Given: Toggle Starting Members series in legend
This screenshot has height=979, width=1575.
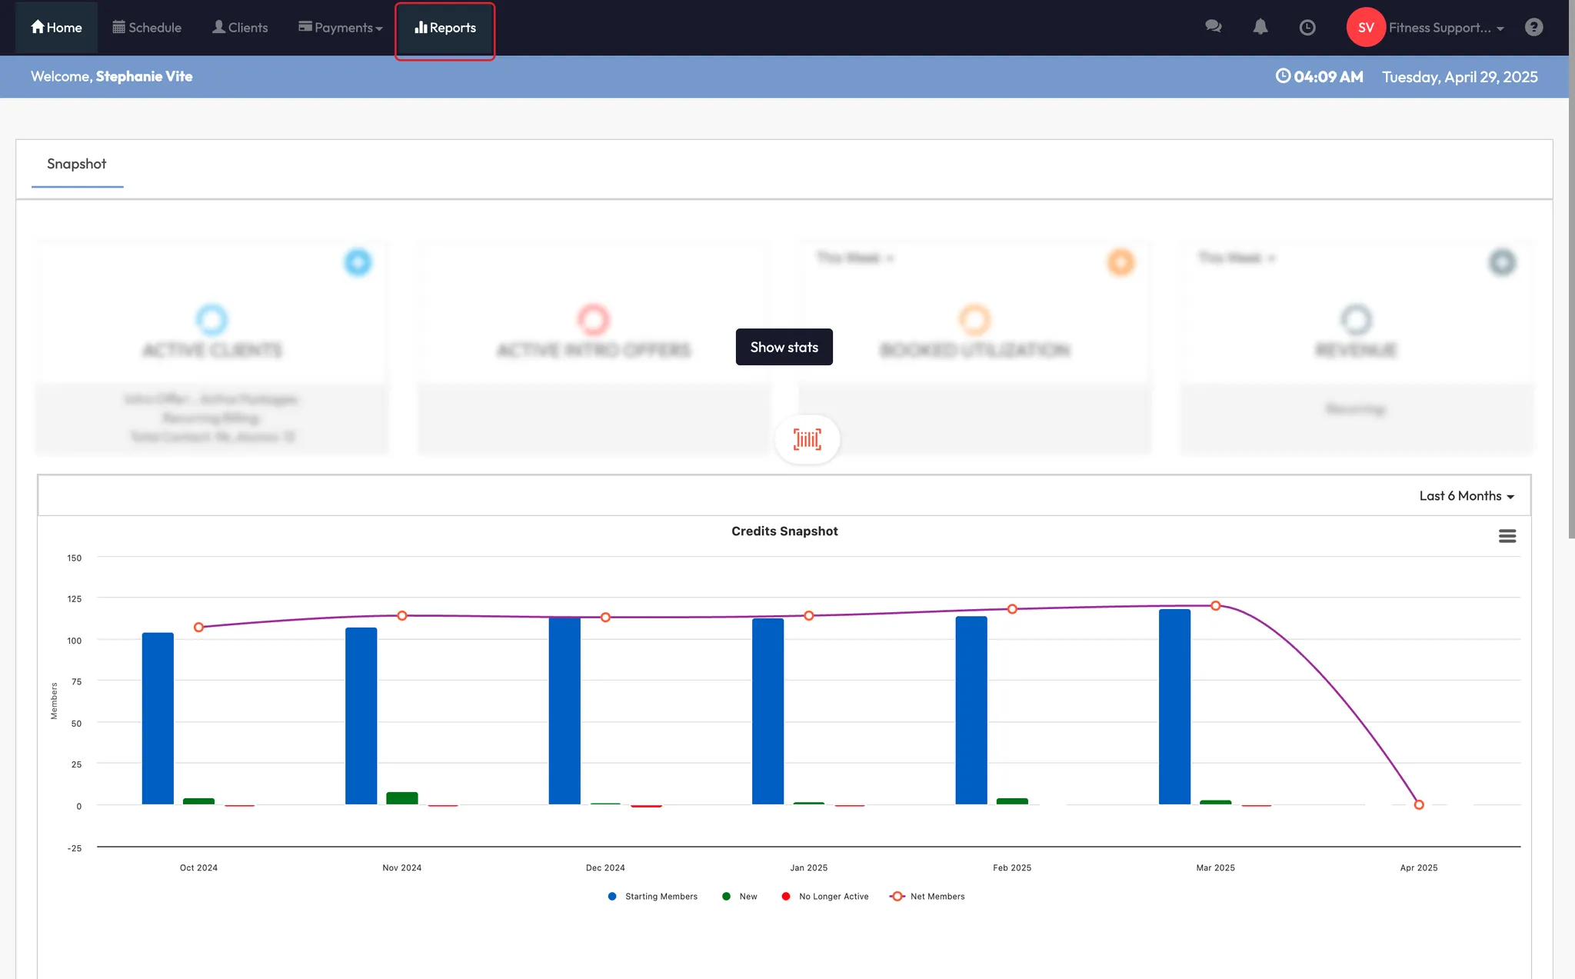Looking at the screenshot, I should coord(660,897).
